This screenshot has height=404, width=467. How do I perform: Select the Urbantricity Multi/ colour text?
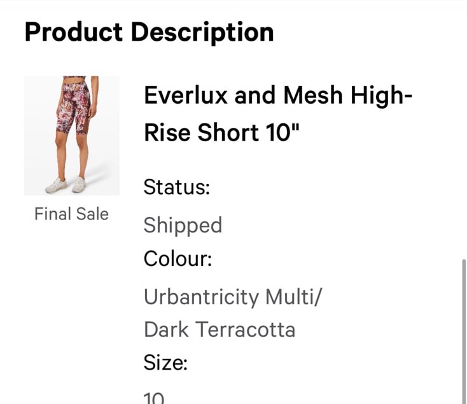point(233,297)
